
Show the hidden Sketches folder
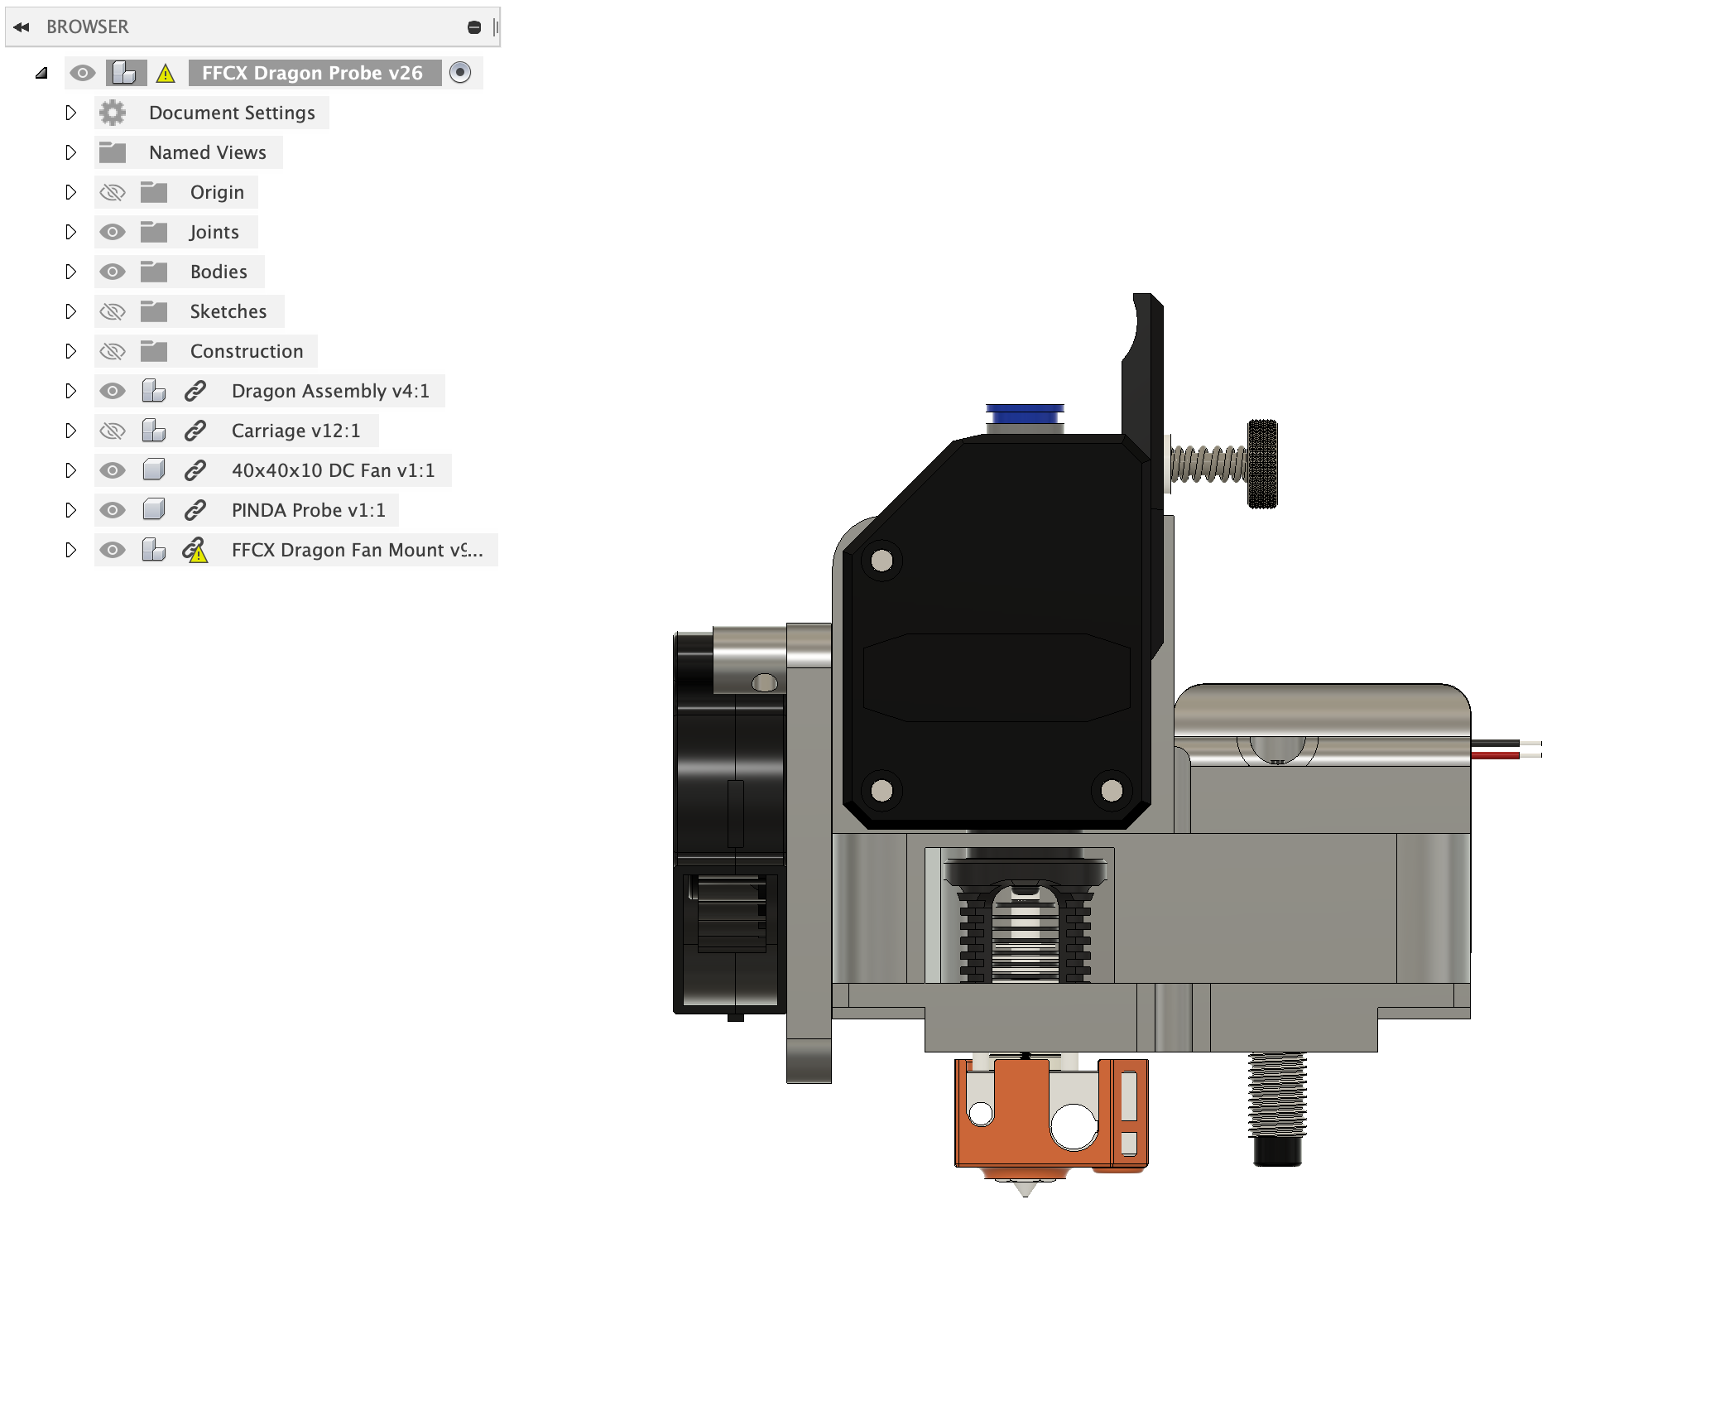112,311
